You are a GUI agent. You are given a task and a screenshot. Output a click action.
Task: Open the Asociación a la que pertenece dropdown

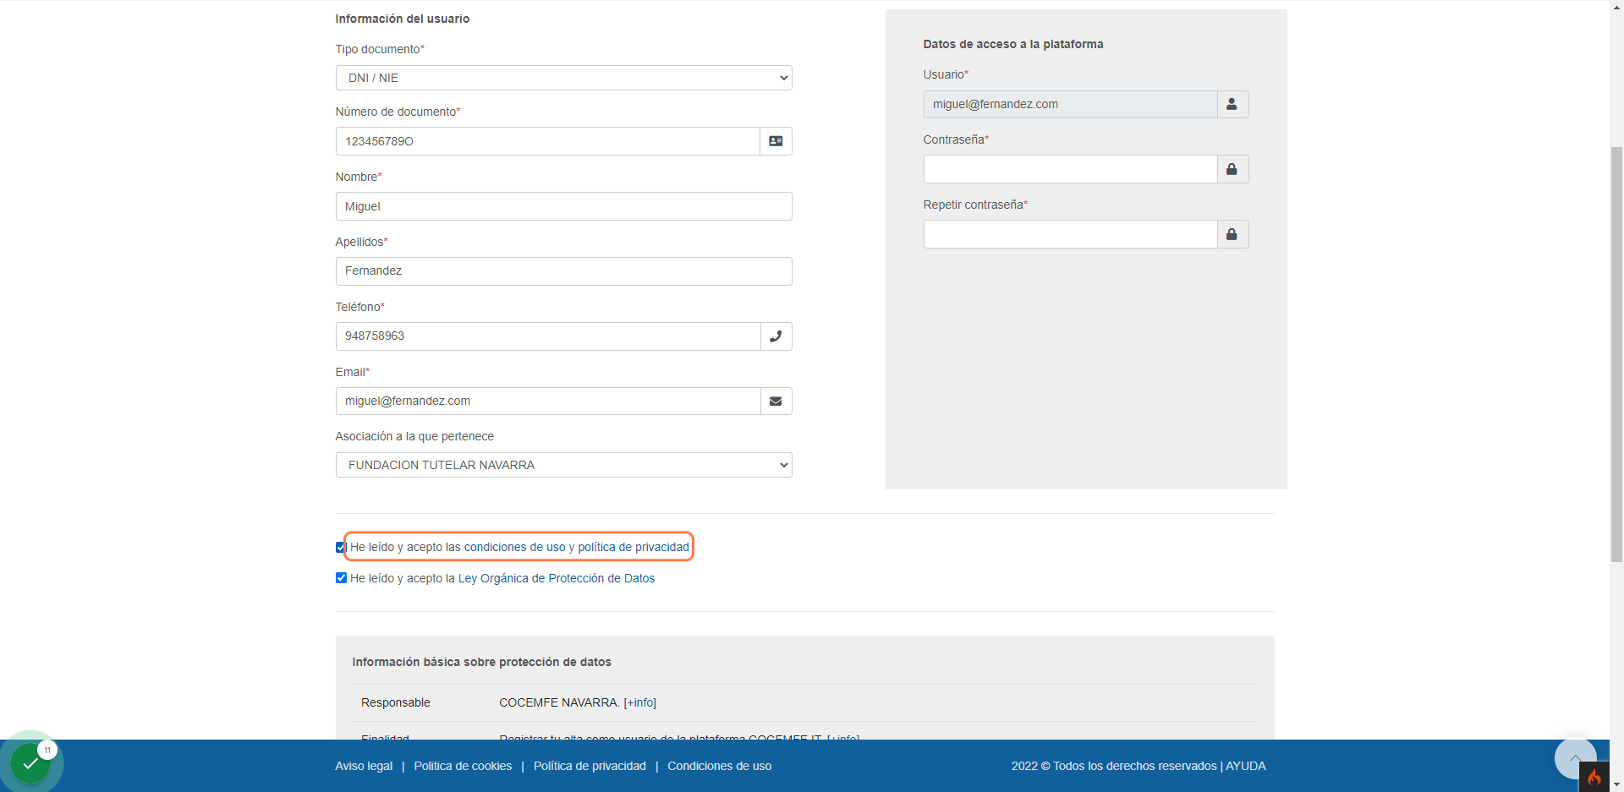(x=564, y=465)
